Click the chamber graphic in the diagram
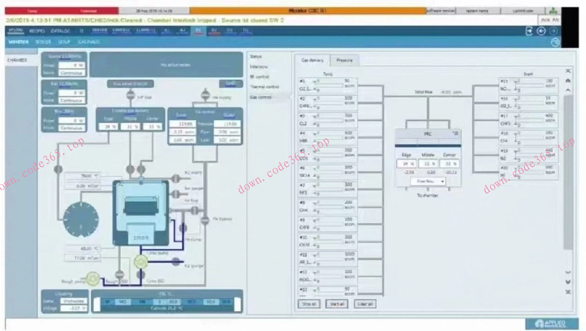Viewport: 586px width, 331px height. (x=140, y=213)
